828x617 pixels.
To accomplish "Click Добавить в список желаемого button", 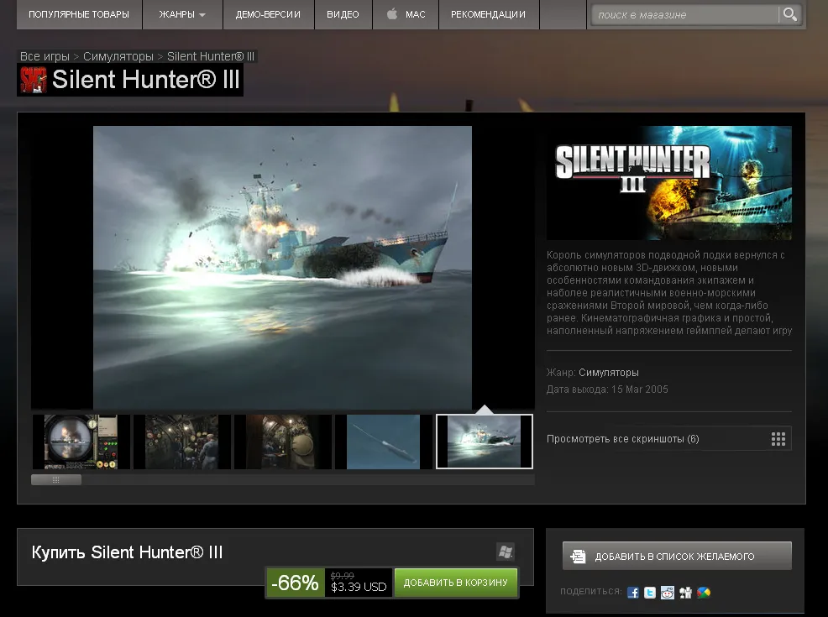I will [x=677, y=557].
